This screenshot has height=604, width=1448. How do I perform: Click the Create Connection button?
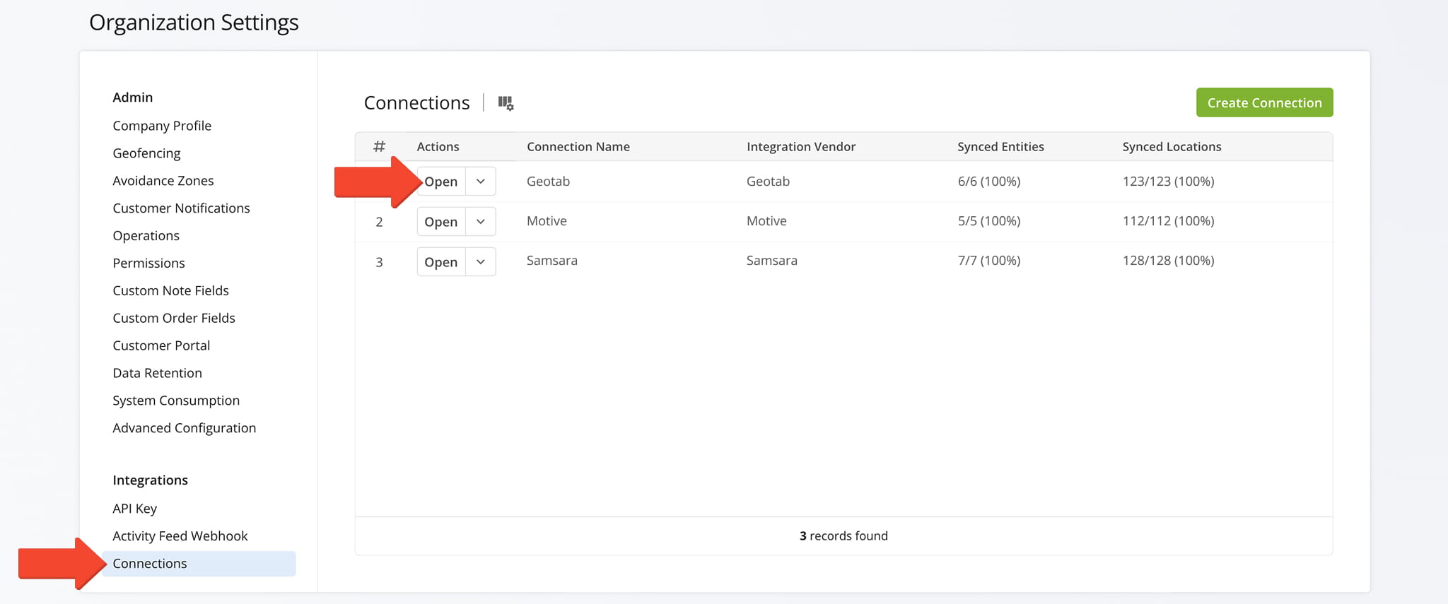[x=1263, y=102]
